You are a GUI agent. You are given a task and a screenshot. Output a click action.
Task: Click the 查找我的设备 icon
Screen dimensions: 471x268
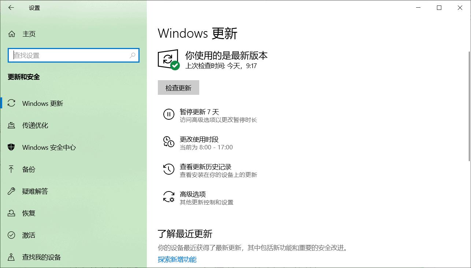pyautogui.click(x=11, y=257)
